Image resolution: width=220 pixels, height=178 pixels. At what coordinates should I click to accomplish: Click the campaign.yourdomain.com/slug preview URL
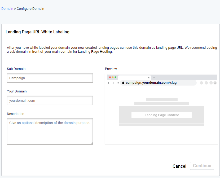(151, 83)
